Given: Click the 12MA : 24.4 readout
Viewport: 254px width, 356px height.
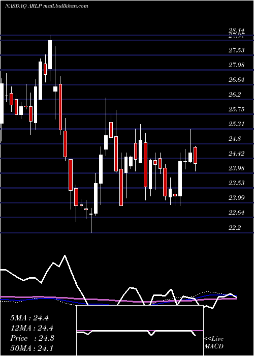Looking at the screenshot, I should coord(31,328).
